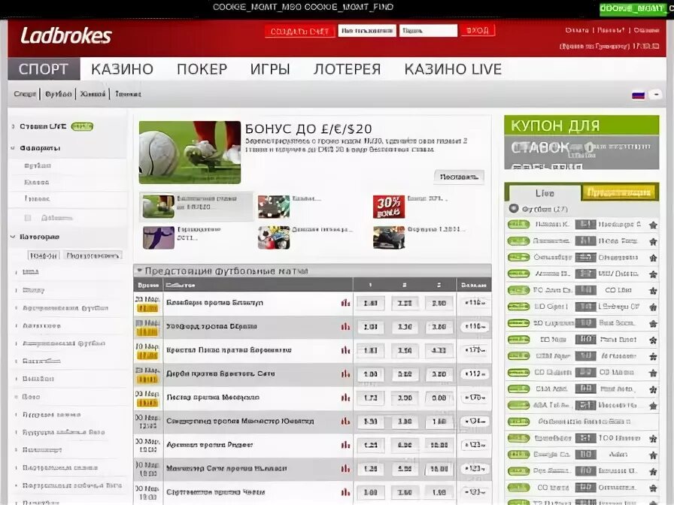
Task: Click the ВХОД login button
Action: point(477,31)
